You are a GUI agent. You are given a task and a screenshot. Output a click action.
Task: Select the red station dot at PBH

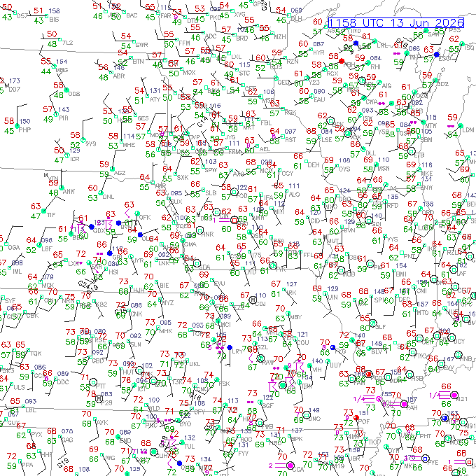342,61
